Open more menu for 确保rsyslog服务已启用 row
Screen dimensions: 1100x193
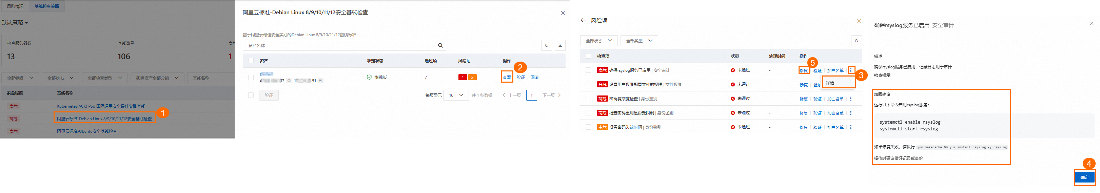(x=851, y=70)
